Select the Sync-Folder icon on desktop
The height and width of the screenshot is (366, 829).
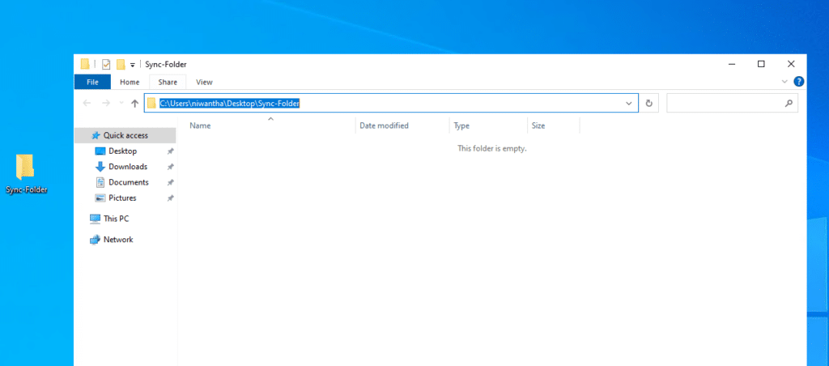pyautogui.click(x=25, y=168)
